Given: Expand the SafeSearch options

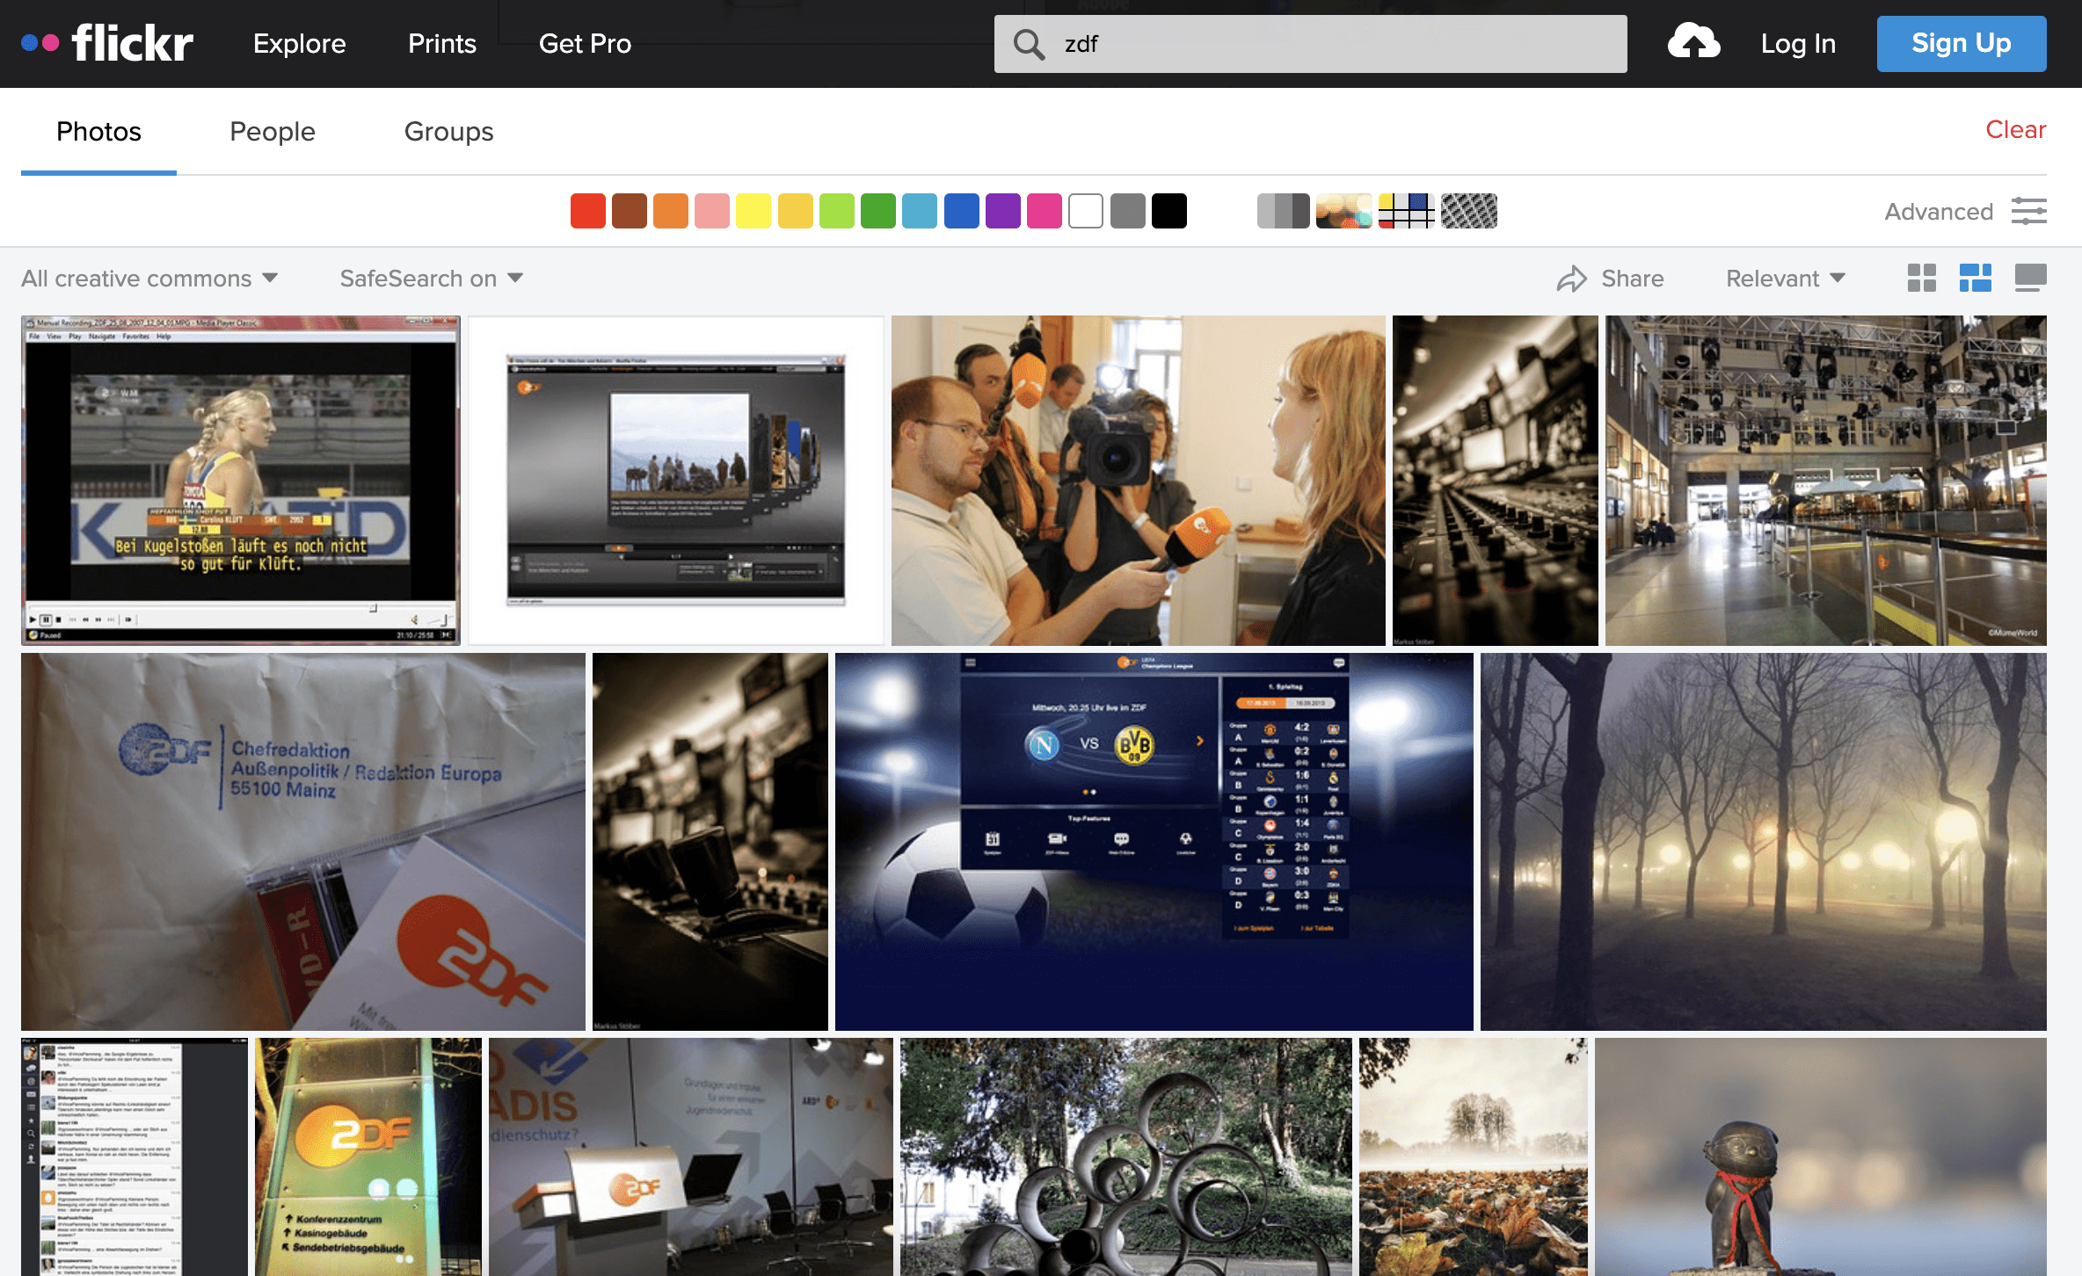Looking at the screenshot, I should click(x=430, y=278).
